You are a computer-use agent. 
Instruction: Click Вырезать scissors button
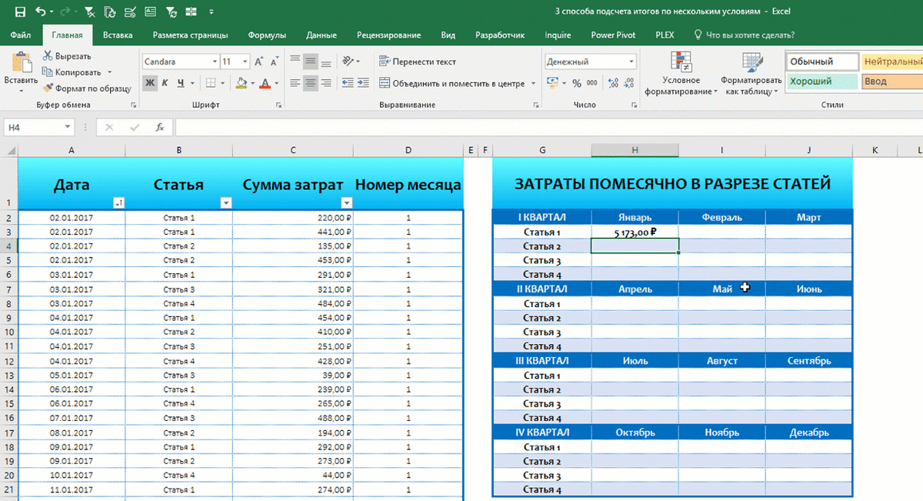coord(67,56)
